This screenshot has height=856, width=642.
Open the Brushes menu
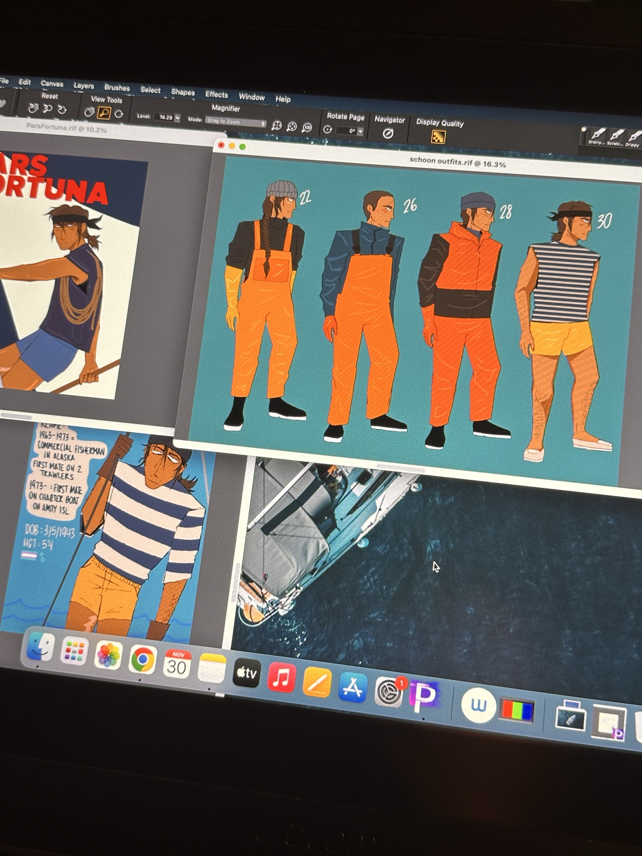tap(117, 88)
